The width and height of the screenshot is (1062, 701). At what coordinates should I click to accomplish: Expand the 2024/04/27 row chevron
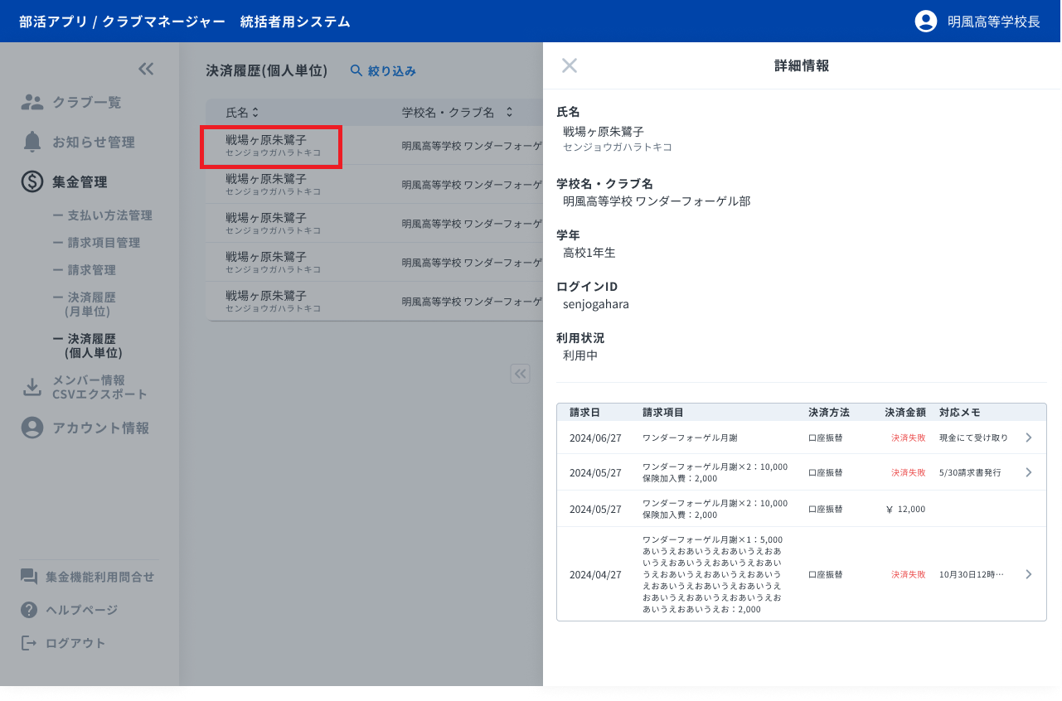click(x=1029, y=574)
